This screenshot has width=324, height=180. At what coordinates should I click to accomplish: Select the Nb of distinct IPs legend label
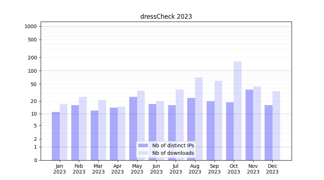click(x=173, y=145)
